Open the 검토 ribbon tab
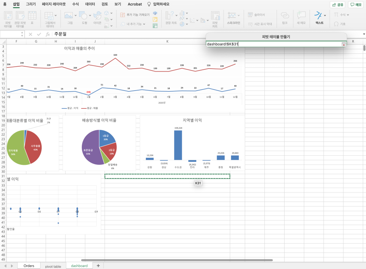Screen dimensions: 366x269 point(105,4)
